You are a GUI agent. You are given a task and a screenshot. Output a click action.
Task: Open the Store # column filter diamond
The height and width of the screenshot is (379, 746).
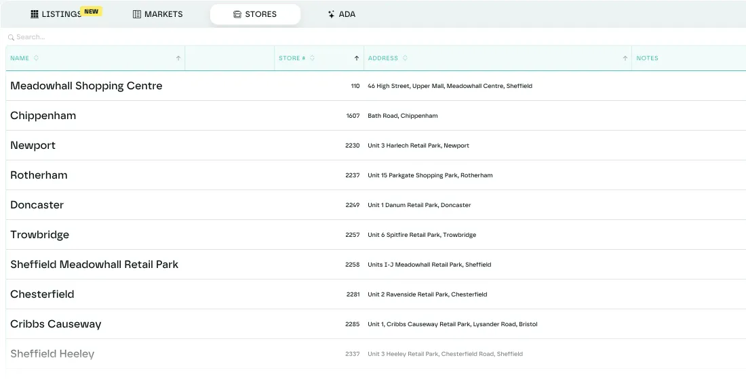pos(312,58)
